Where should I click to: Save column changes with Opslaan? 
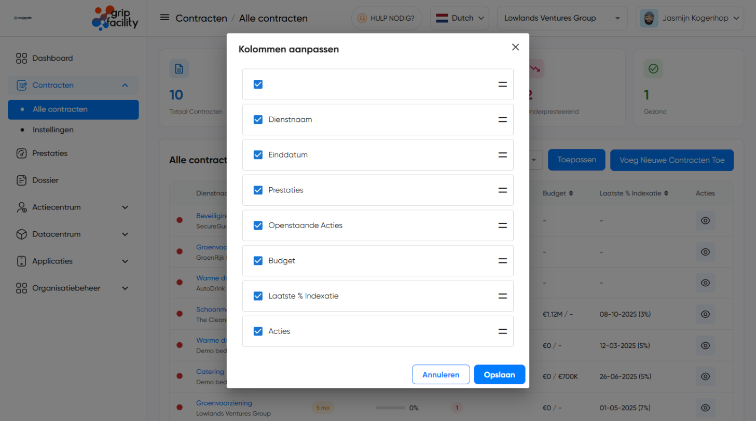[499, 374]
